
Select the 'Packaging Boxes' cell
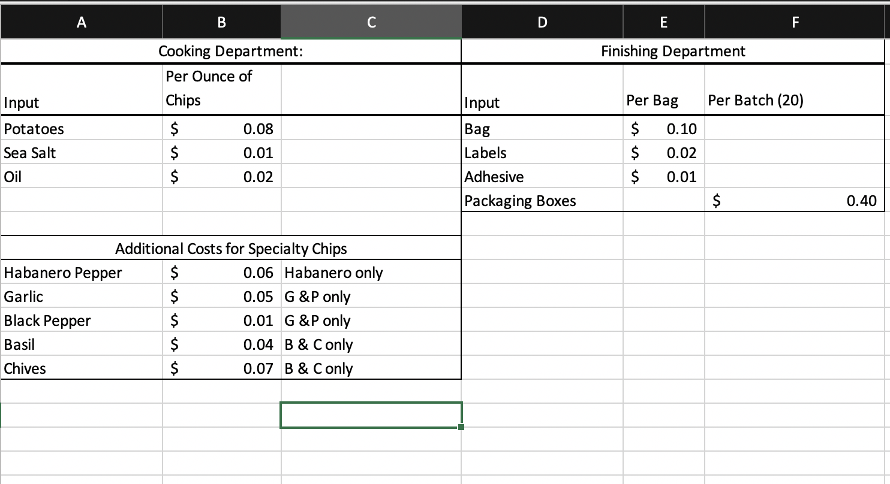click(x=542, y=201)
